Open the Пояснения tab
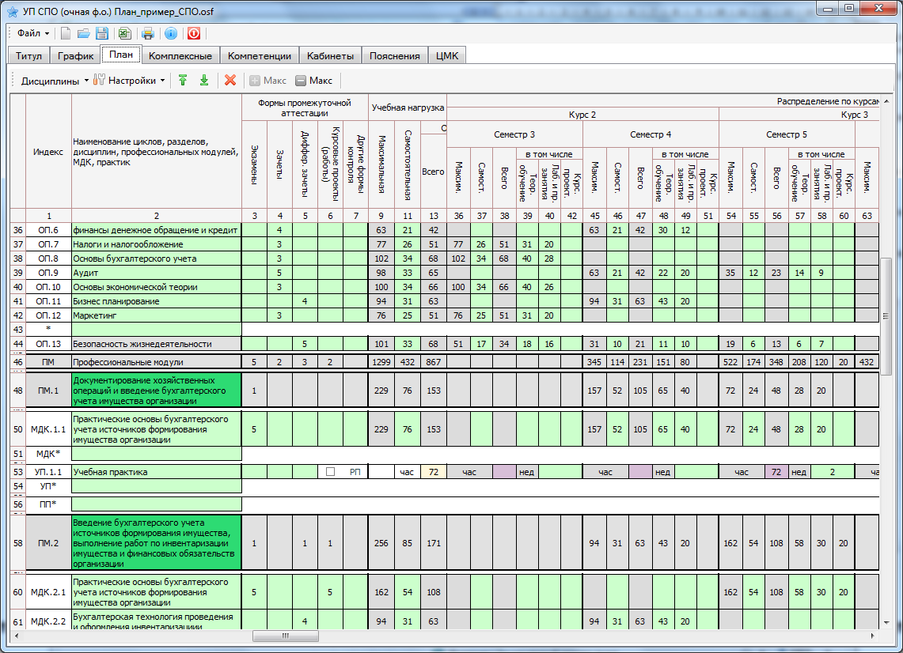Image resolution: width=903 pixels, height=653 pixels. 394,56
